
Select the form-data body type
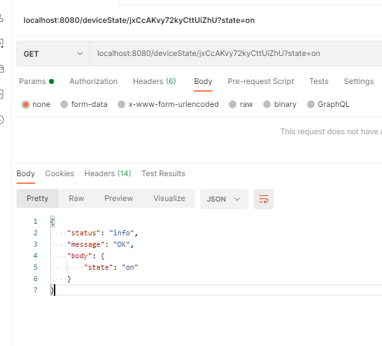pyautogui.click(x=84, y=104)
